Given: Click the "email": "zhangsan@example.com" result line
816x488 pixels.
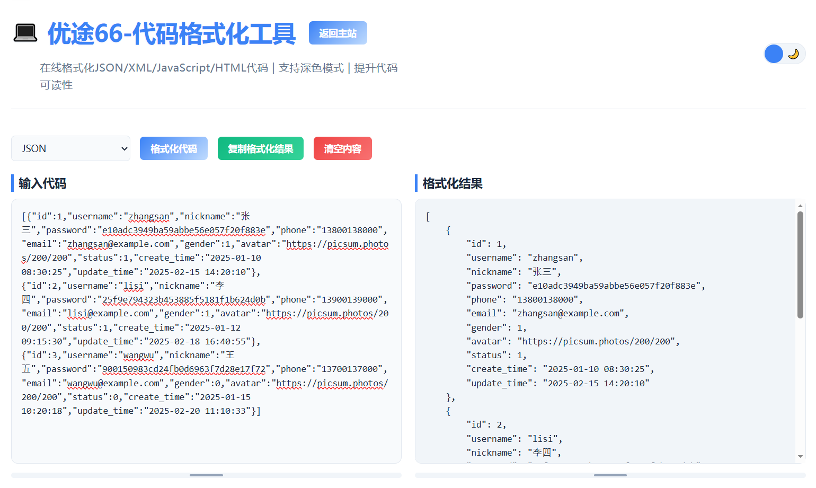Looking at the screenshot, I should pos(547,313).
